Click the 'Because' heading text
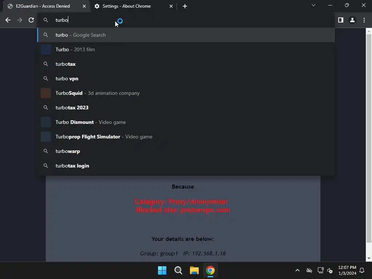Screen dimensions: 372x279 [183, 187]
